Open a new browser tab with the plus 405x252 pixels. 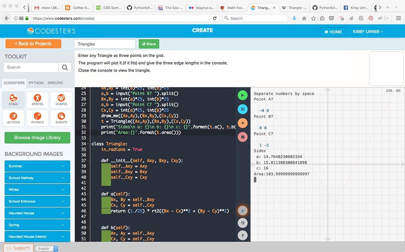tap(388, 8)
